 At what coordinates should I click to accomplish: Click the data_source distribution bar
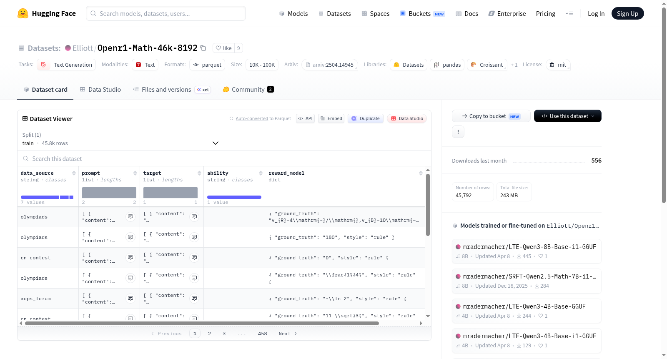point(47,197)
